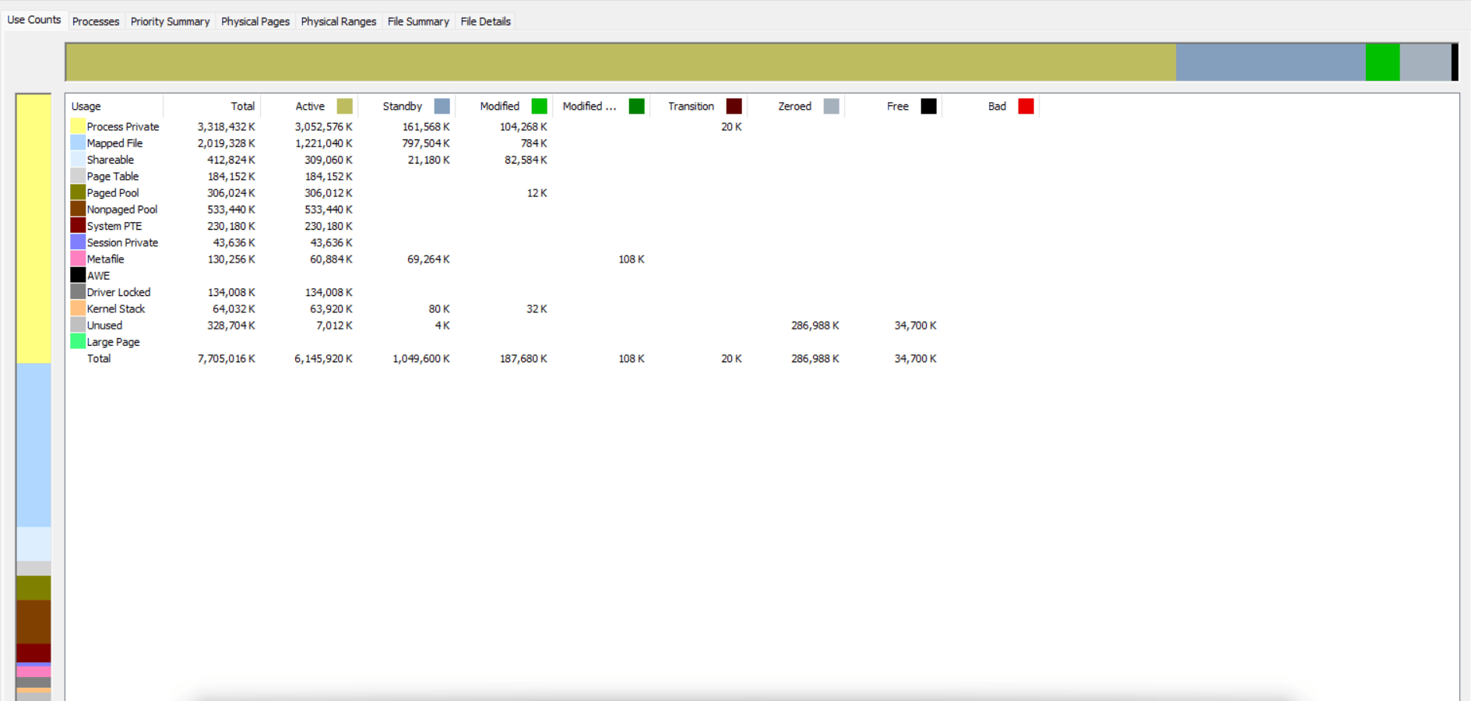The width and height of the screenshot is (1471, 701).
Task: Open the Physical Ranges tab
Action: point(339,22)
